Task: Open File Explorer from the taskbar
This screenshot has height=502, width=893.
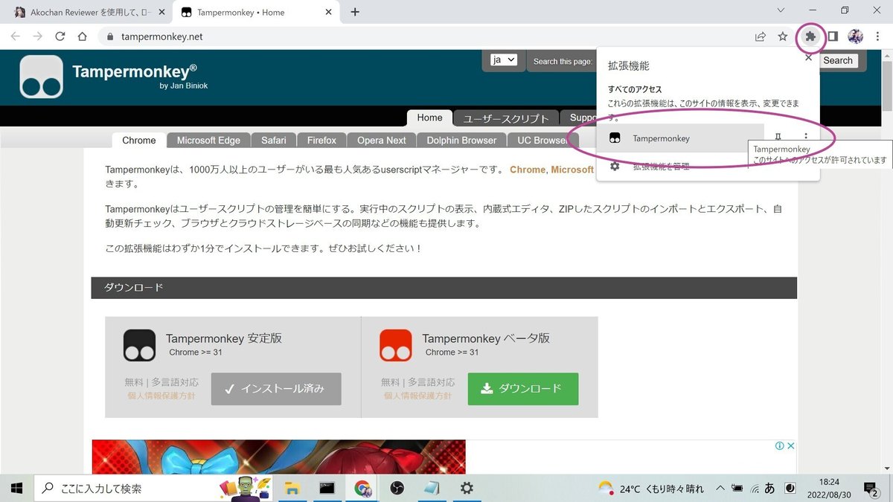Action: point(292,488)
